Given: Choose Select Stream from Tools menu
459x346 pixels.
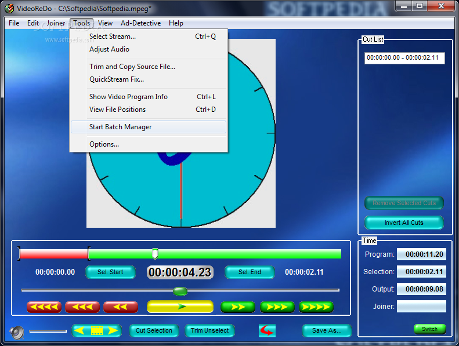Looking at the screenshot, I should 149,37.
